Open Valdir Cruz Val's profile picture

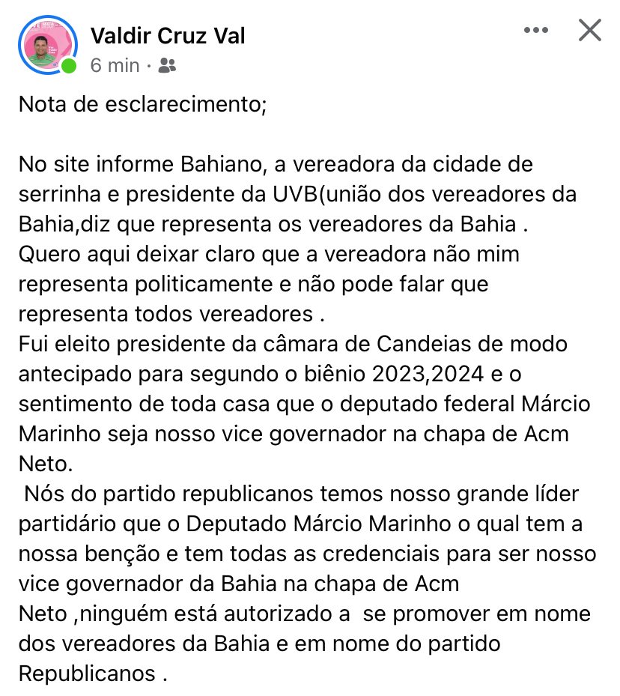click(x=47, y=45)
